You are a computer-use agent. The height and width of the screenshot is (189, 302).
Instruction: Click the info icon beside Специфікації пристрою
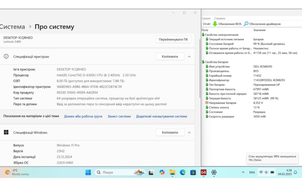6,56
